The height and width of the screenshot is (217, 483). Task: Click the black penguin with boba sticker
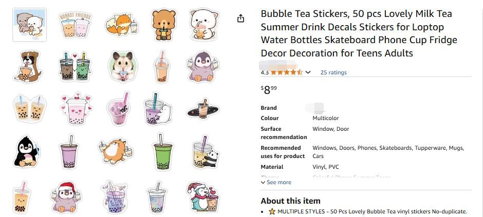(x=25, y=152)
